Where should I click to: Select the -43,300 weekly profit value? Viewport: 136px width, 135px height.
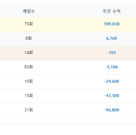pos(112,96)
